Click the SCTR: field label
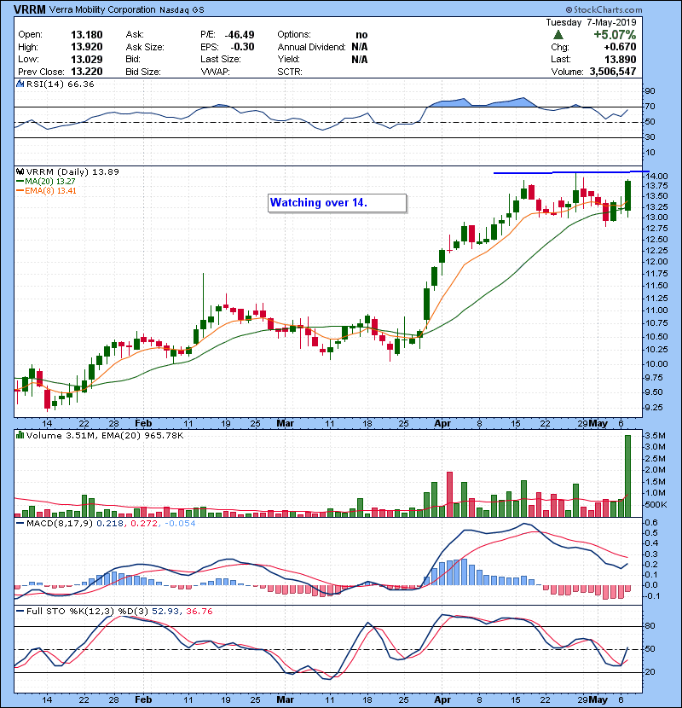 pyautogui.click(x=290, y=72)
